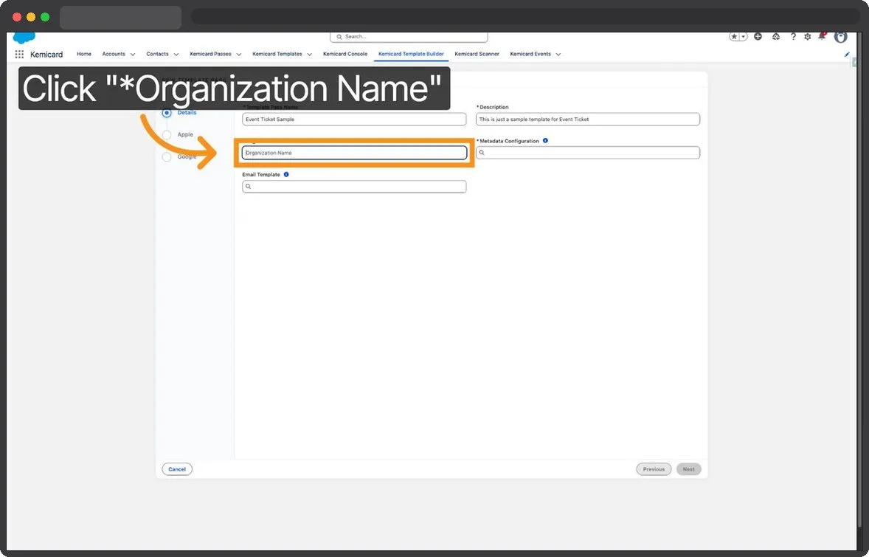The image size is (869, 557).
Task: Click the Organization Name input field
Action: point(354,153)
